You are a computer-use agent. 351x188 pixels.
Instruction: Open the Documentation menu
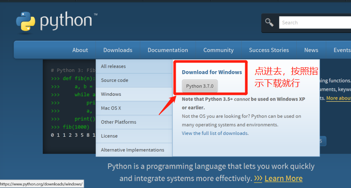tap(168, 50)
